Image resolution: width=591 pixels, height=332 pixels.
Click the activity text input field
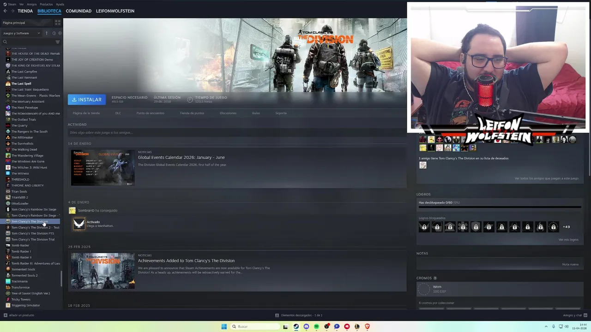tap(236, 133)
